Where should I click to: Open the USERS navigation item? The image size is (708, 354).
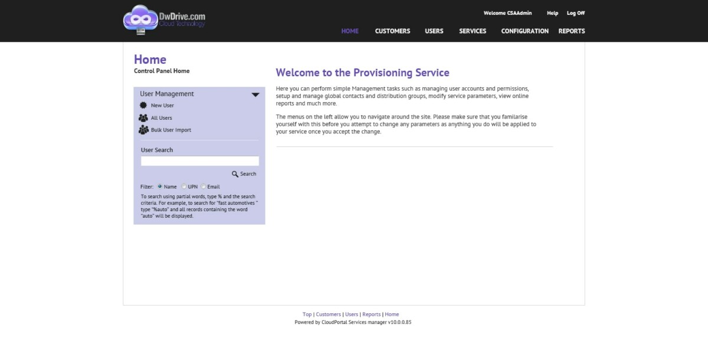pos(434,31)
